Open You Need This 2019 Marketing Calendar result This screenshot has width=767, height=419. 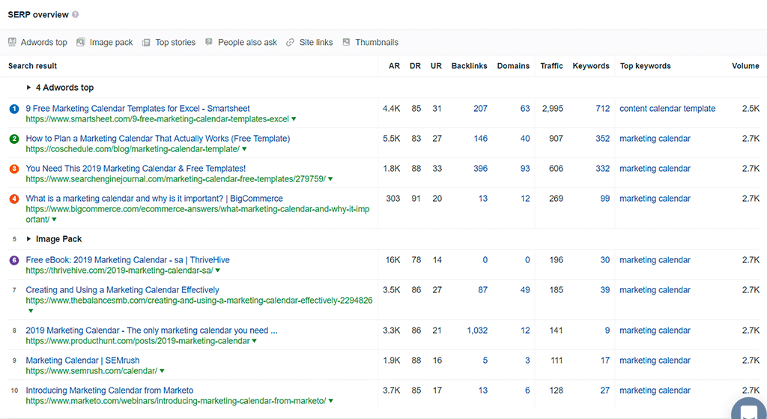tap(136, 169)
